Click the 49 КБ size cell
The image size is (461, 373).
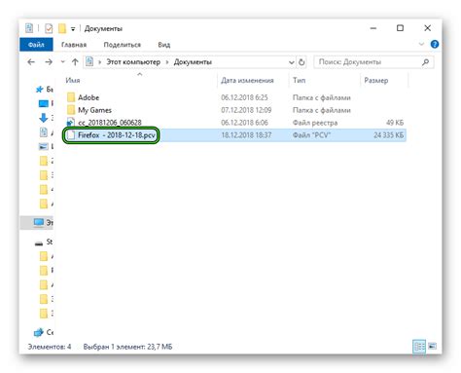click(x=395, y=123)
